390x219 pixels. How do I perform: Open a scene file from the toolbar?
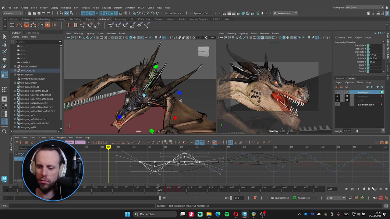pos(34,13)
